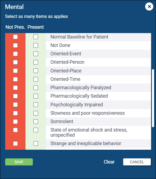Tick Present for State of emotional shock
This screenshot has height=179, width=156.
(36, 130)
